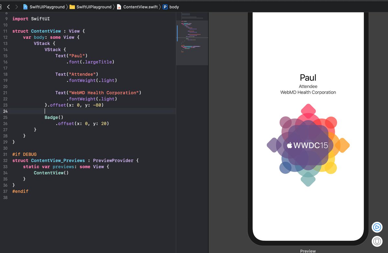Click "PreviewProvider" in the code
This screenshot has height=253, width=388.
(x=113, y=161)
